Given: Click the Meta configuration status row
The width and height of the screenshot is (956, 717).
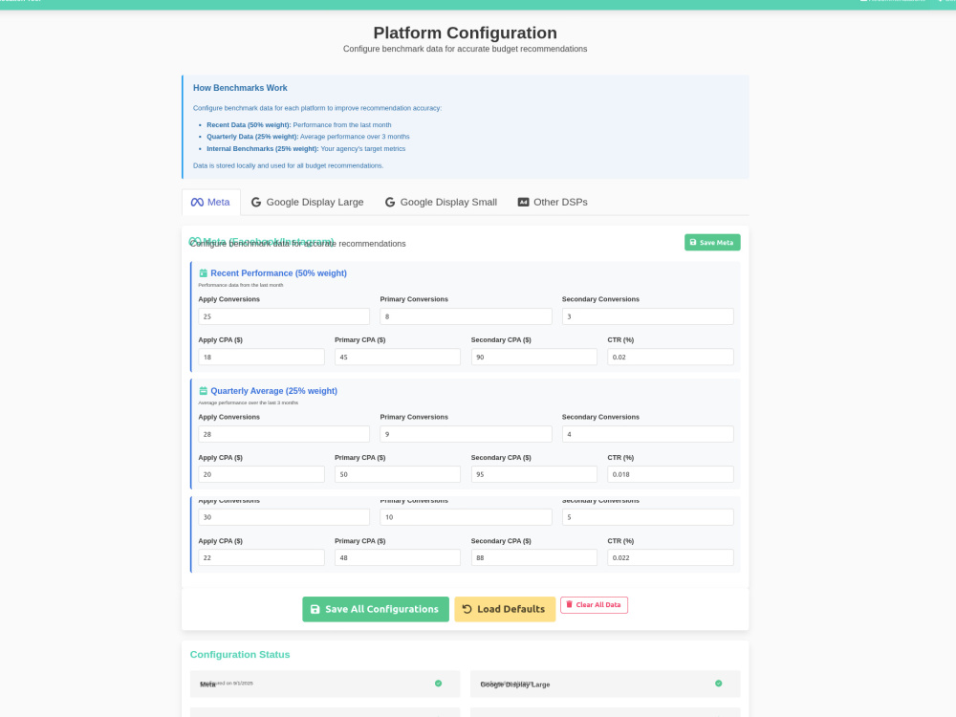Looking at the screenshot, I should [x=325, y=684].
